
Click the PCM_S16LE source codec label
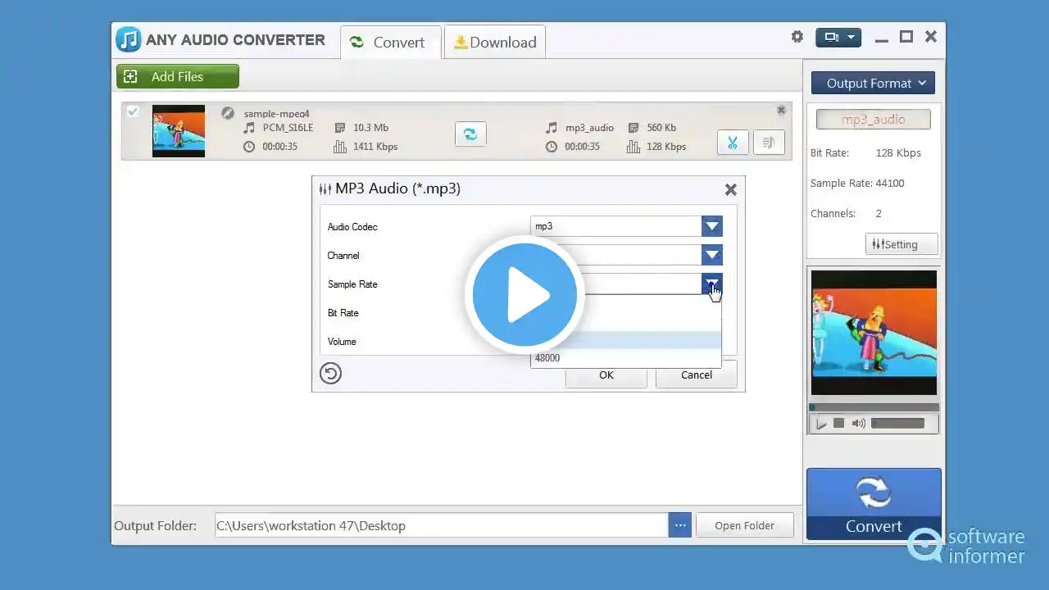(288, 128)
